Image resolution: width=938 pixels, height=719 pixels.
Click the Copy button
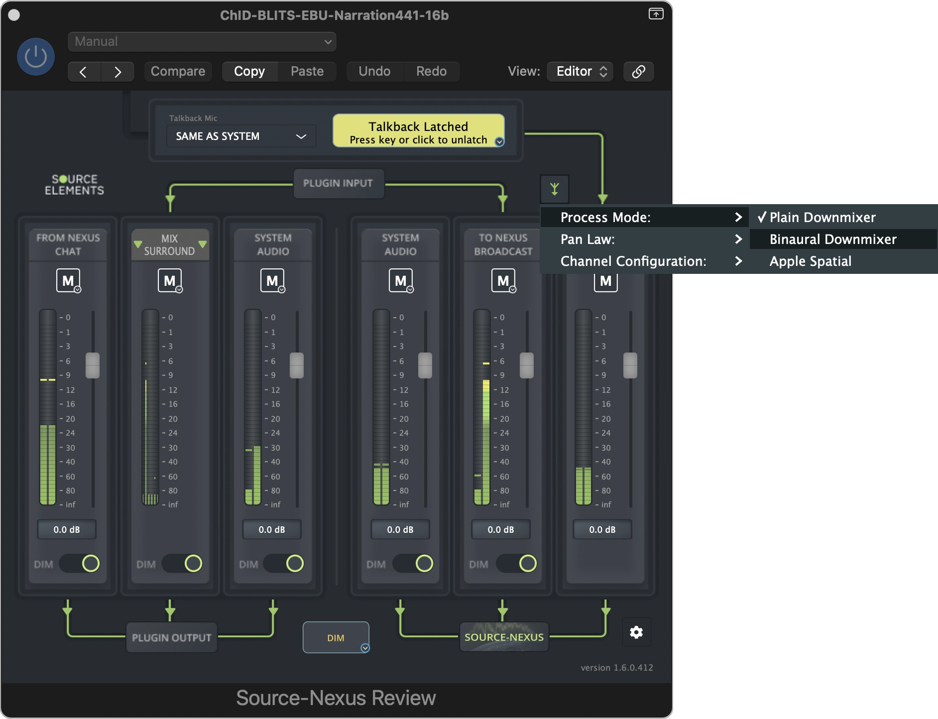click(x=249, y=72)
